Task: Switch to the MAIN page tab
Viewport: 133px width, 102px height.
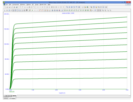Action: pos(14,96)
